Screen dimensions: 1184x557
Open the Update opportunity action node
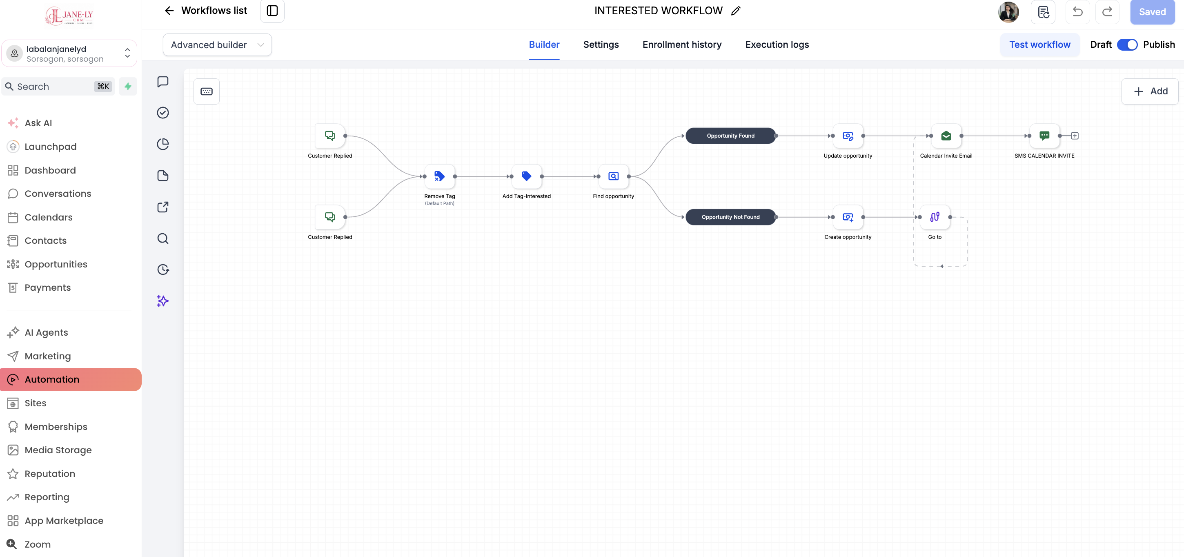848,136
